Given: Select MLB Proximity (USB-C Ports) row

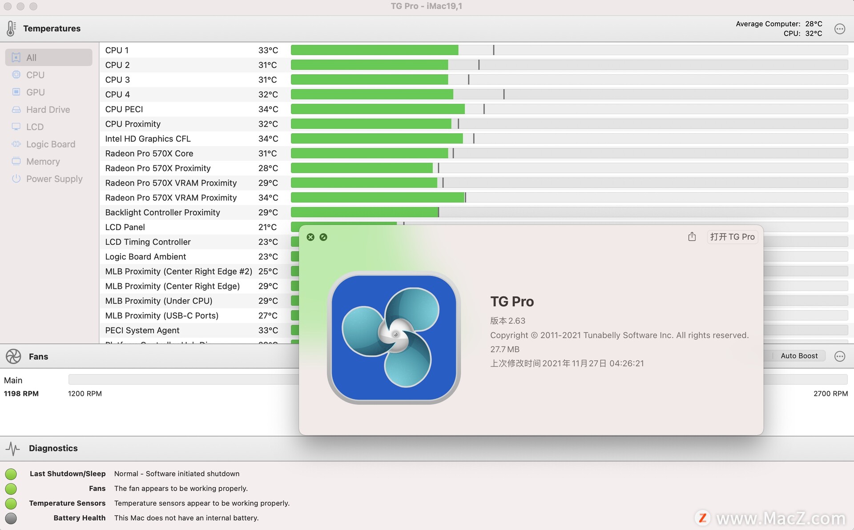Looking at the screenshot, I should 199,315.
